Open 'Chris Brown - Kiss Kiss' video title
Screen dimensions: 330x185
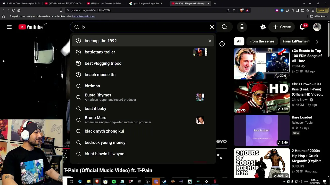(307, 89)
